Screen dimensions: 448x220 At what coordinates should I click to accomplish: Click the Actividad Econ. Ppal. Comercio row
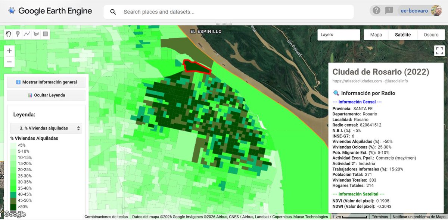pos(374,158)
